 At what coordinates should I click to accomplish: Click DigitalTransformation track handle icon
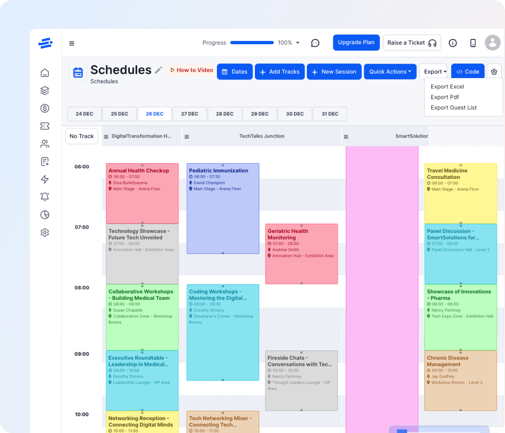click(x=106, y=137)
